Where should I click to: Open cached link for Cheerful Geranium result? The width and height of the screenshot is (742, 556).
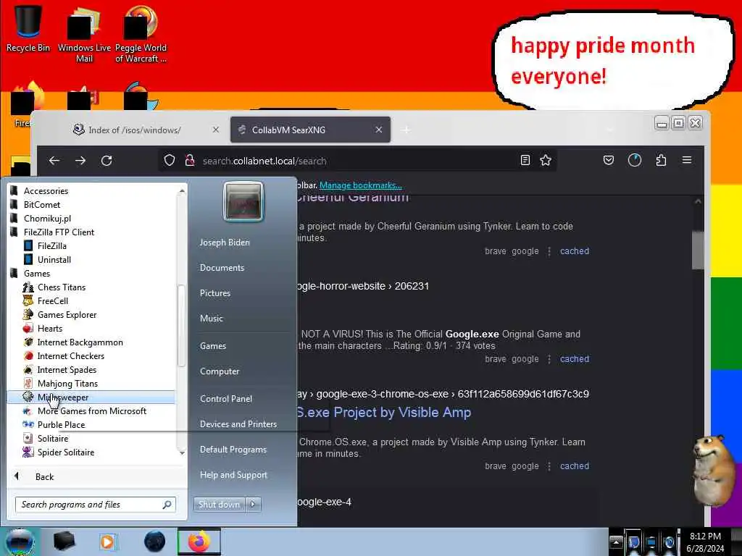coord(575,251)
